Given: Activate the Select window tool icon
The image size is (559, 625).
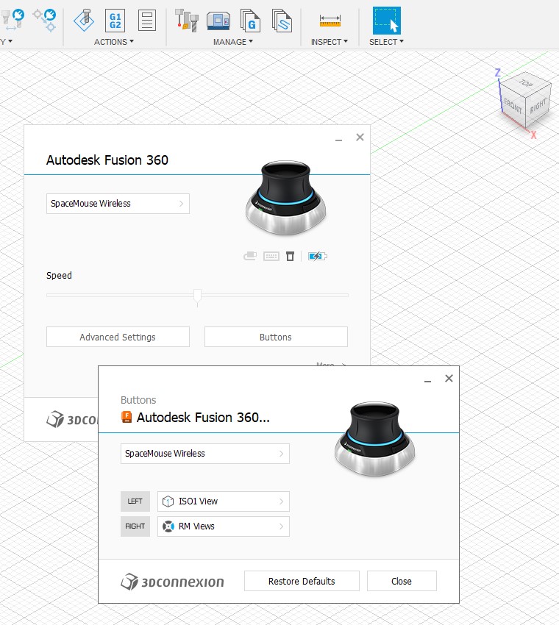Looking at the screenshot, I should (x=386, y=21).
